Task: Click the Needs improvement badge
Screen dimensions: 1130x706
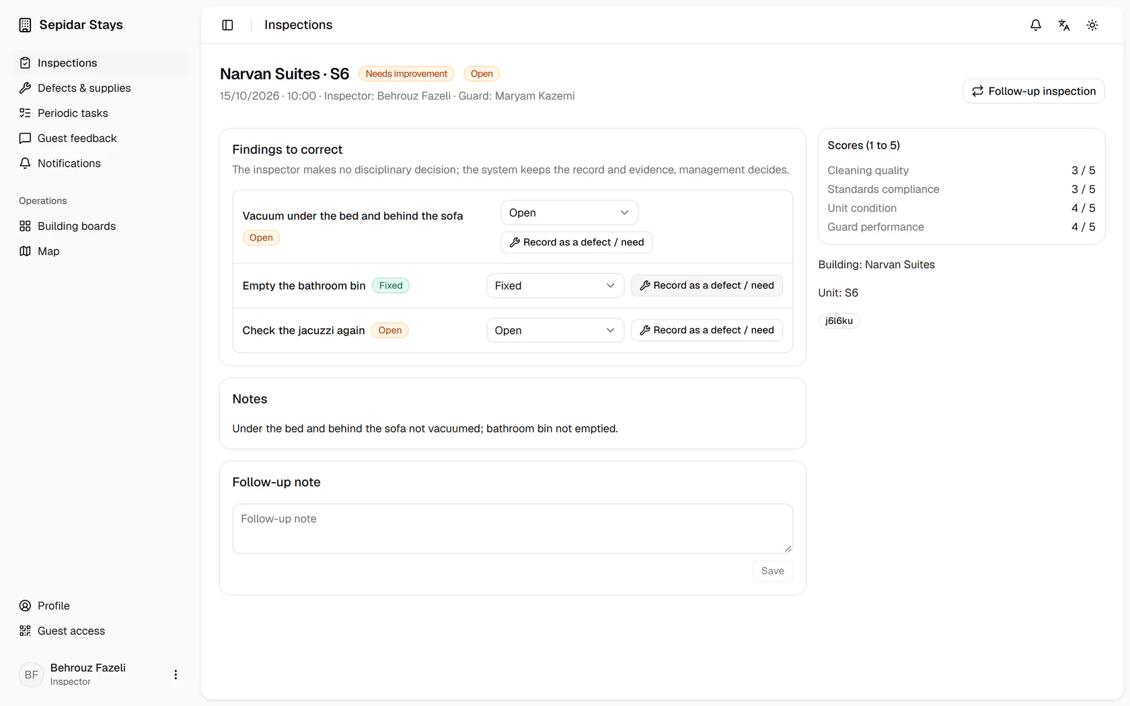Action: [x=406, y=74]
